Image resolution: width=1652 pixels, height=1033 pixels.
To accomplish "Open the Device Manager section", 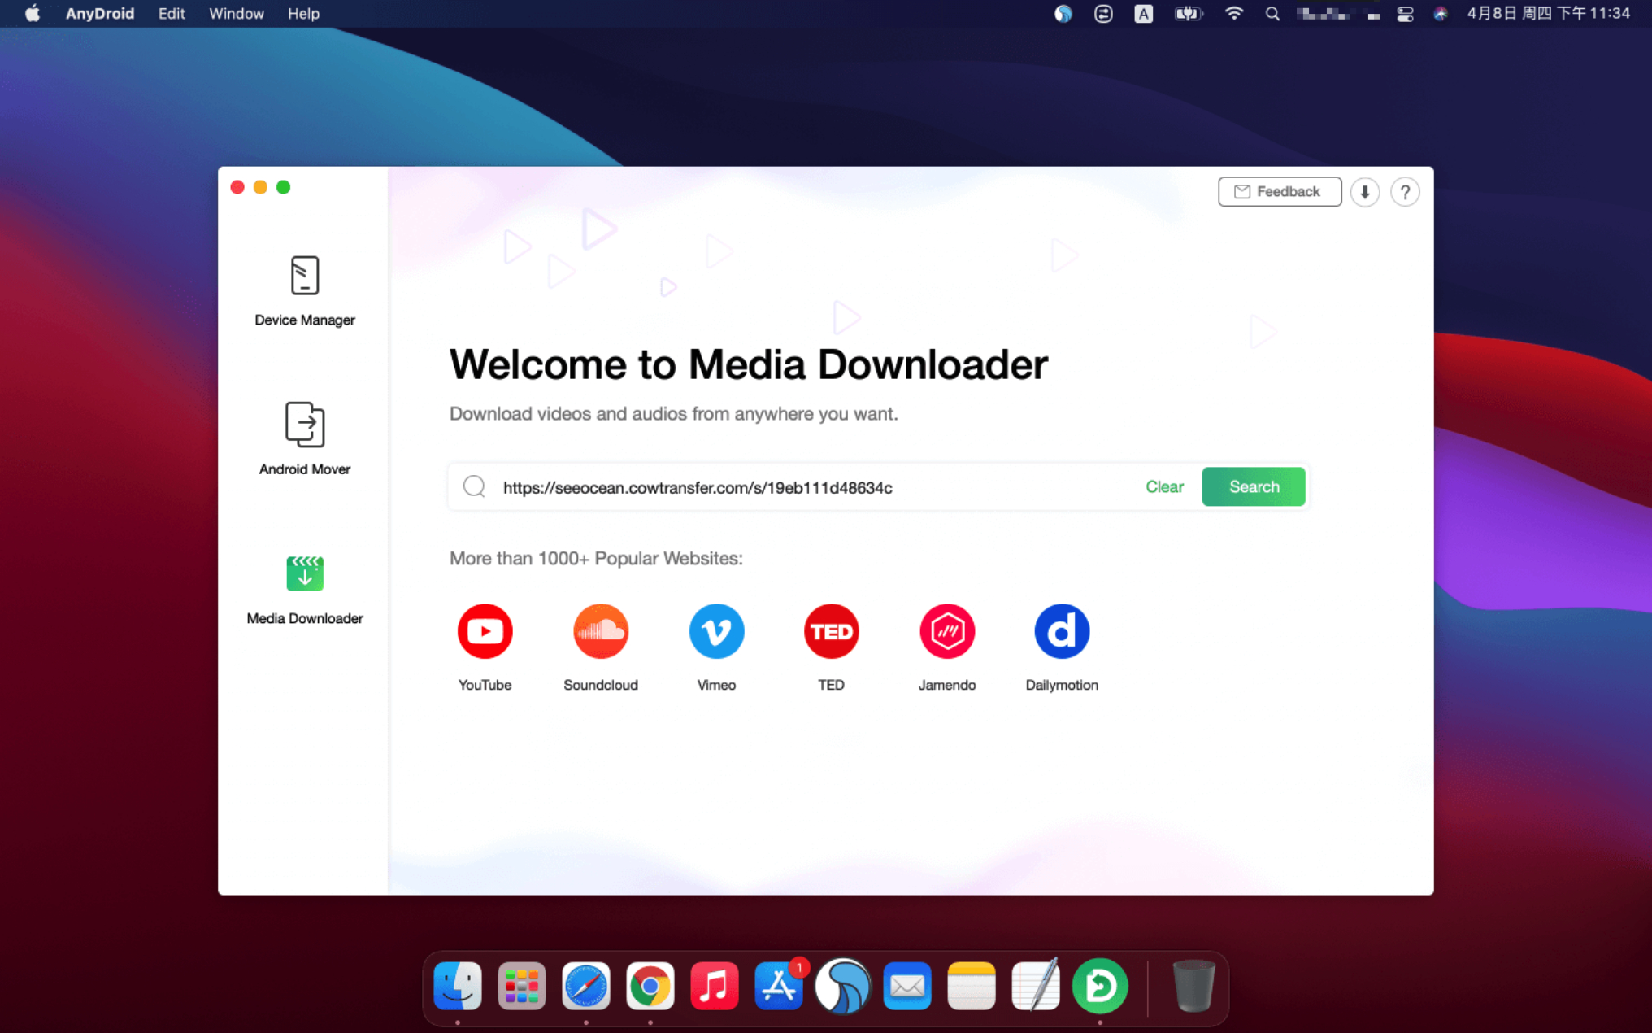I will point(304,290).
